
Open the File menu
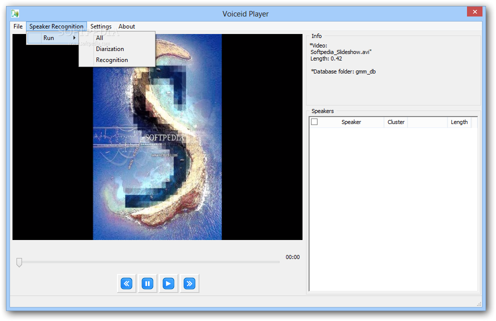click(18, 26)
